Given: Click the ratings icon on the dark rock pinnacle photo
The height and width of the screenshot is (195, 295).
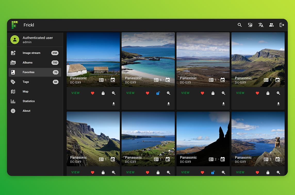Looking at the screenshot, I should (211, 159).
